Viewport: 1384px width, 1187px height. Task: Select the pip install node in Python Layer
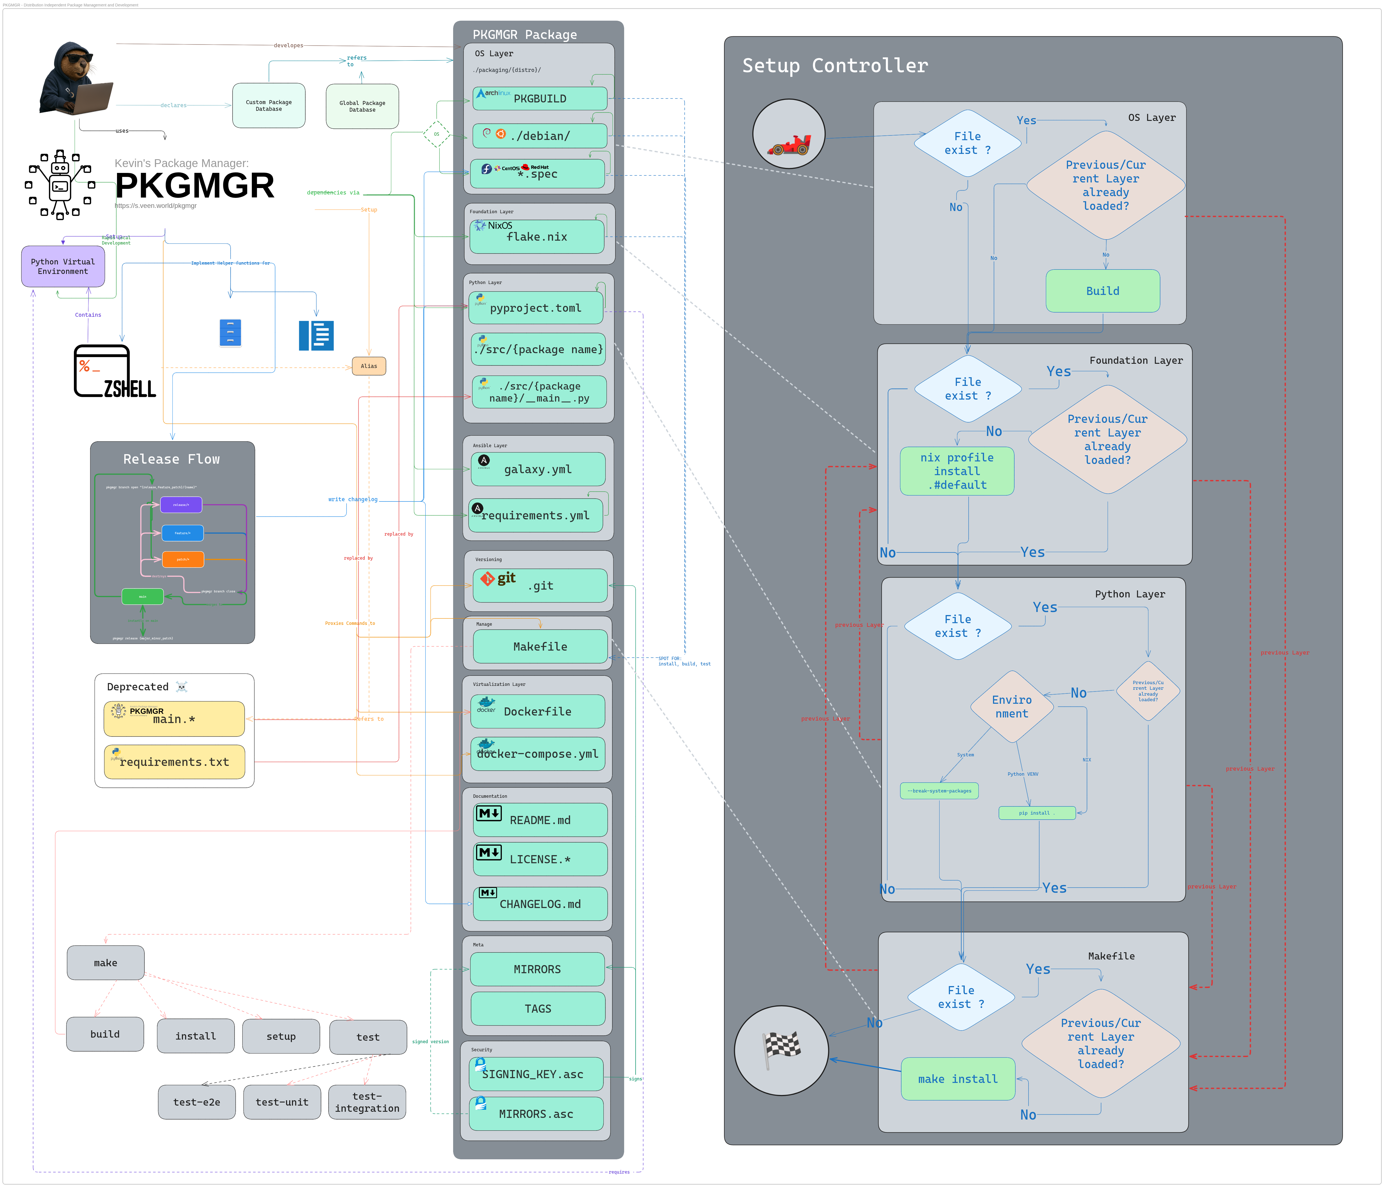coord(1037,813)
